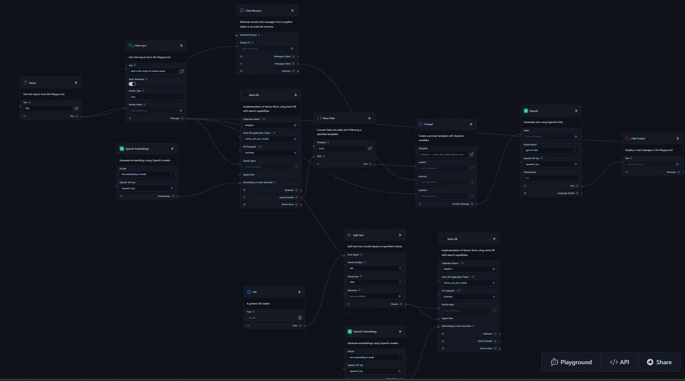Click the globe icon in OpenAI node's API Key field
The height and width of the screenshot is (381, 685).
tap(575, 164)
